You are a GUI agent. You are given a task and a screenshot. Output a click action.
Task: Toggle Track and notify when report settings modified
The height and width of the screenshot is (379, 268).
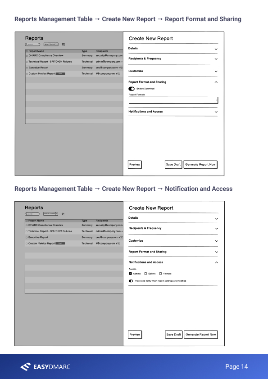pyautogui.click(x=131, y=281)
